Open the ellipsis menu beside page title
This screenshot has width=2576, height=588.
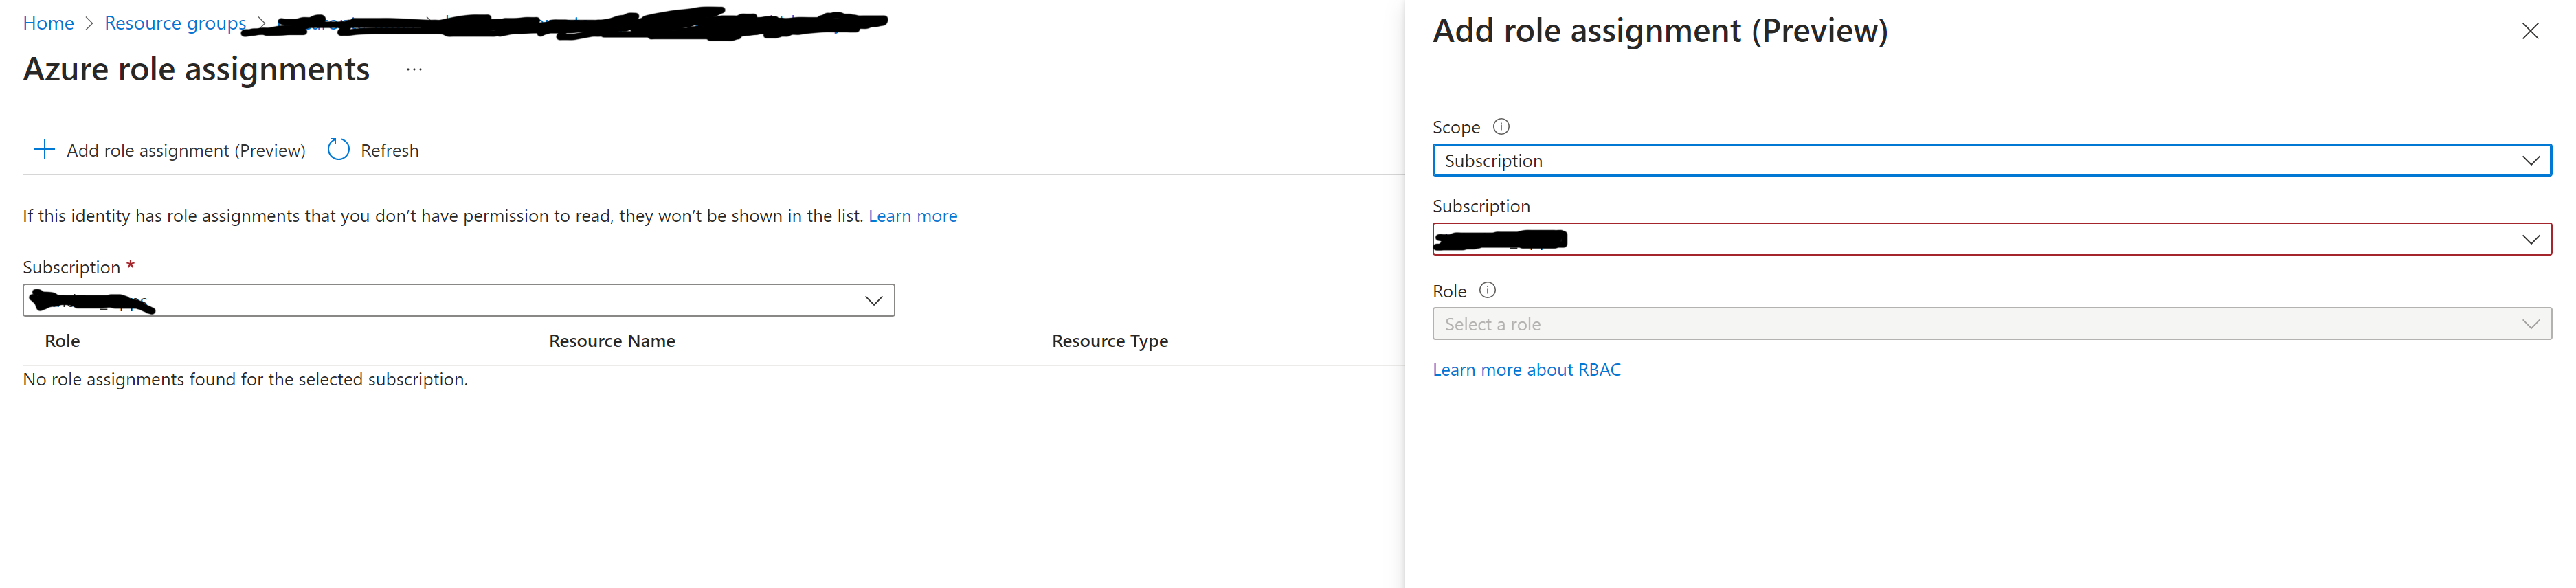click(414, 70)
